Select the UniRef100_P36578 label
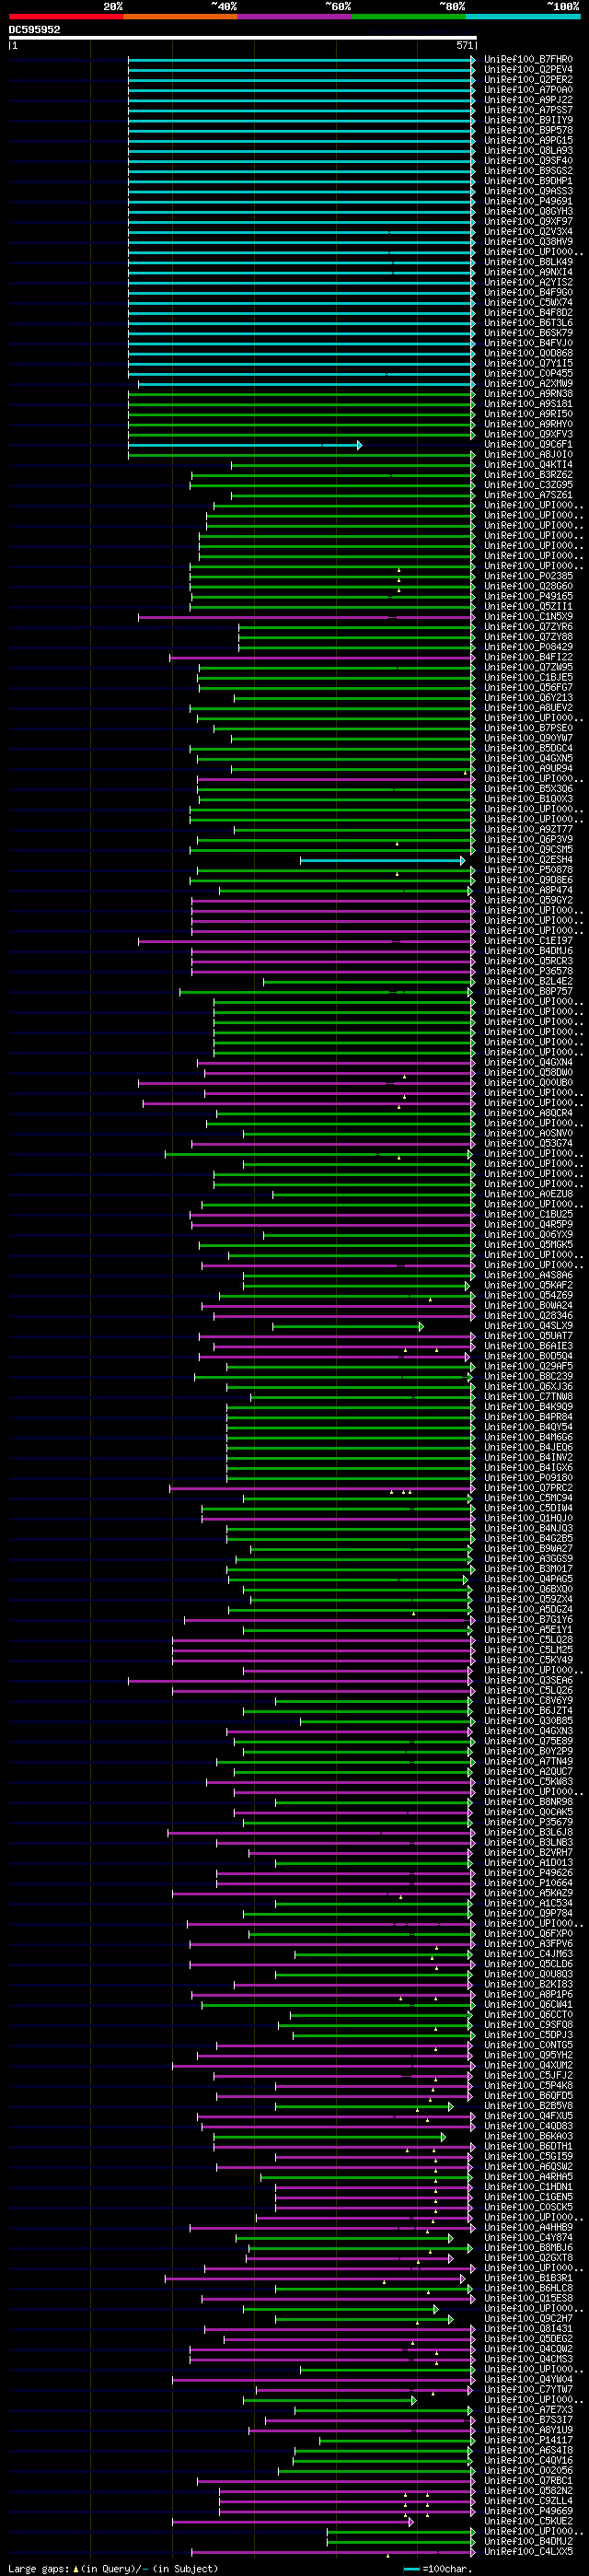Screen dimensions: 589x2576 click(x=529, y=971)
